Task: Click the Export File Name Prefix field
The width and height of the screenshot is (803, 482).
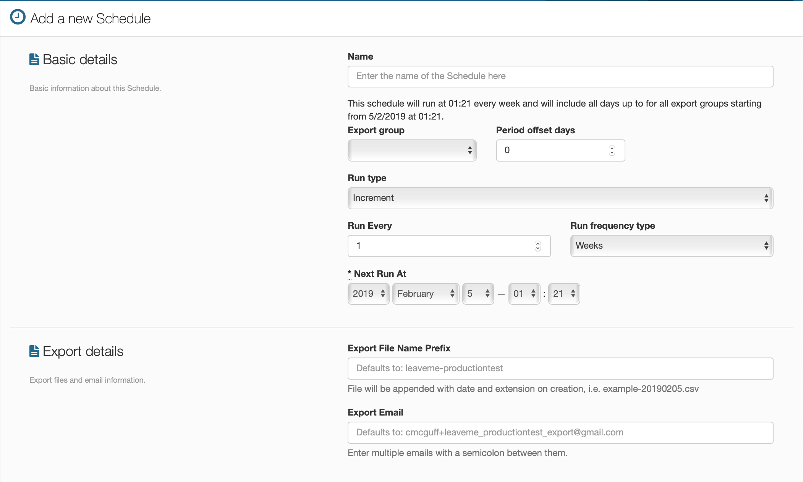Action: pos(560,368)
